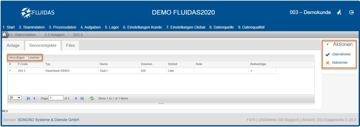The image size is (360, 127).
Task: Refresh the service objects grid
Action: point(91,98)
